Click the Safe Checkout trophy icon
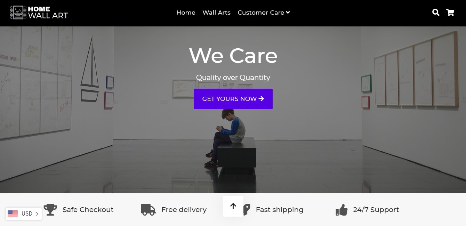Viewport: 466px width, 226px height. (x=50, y=210)
